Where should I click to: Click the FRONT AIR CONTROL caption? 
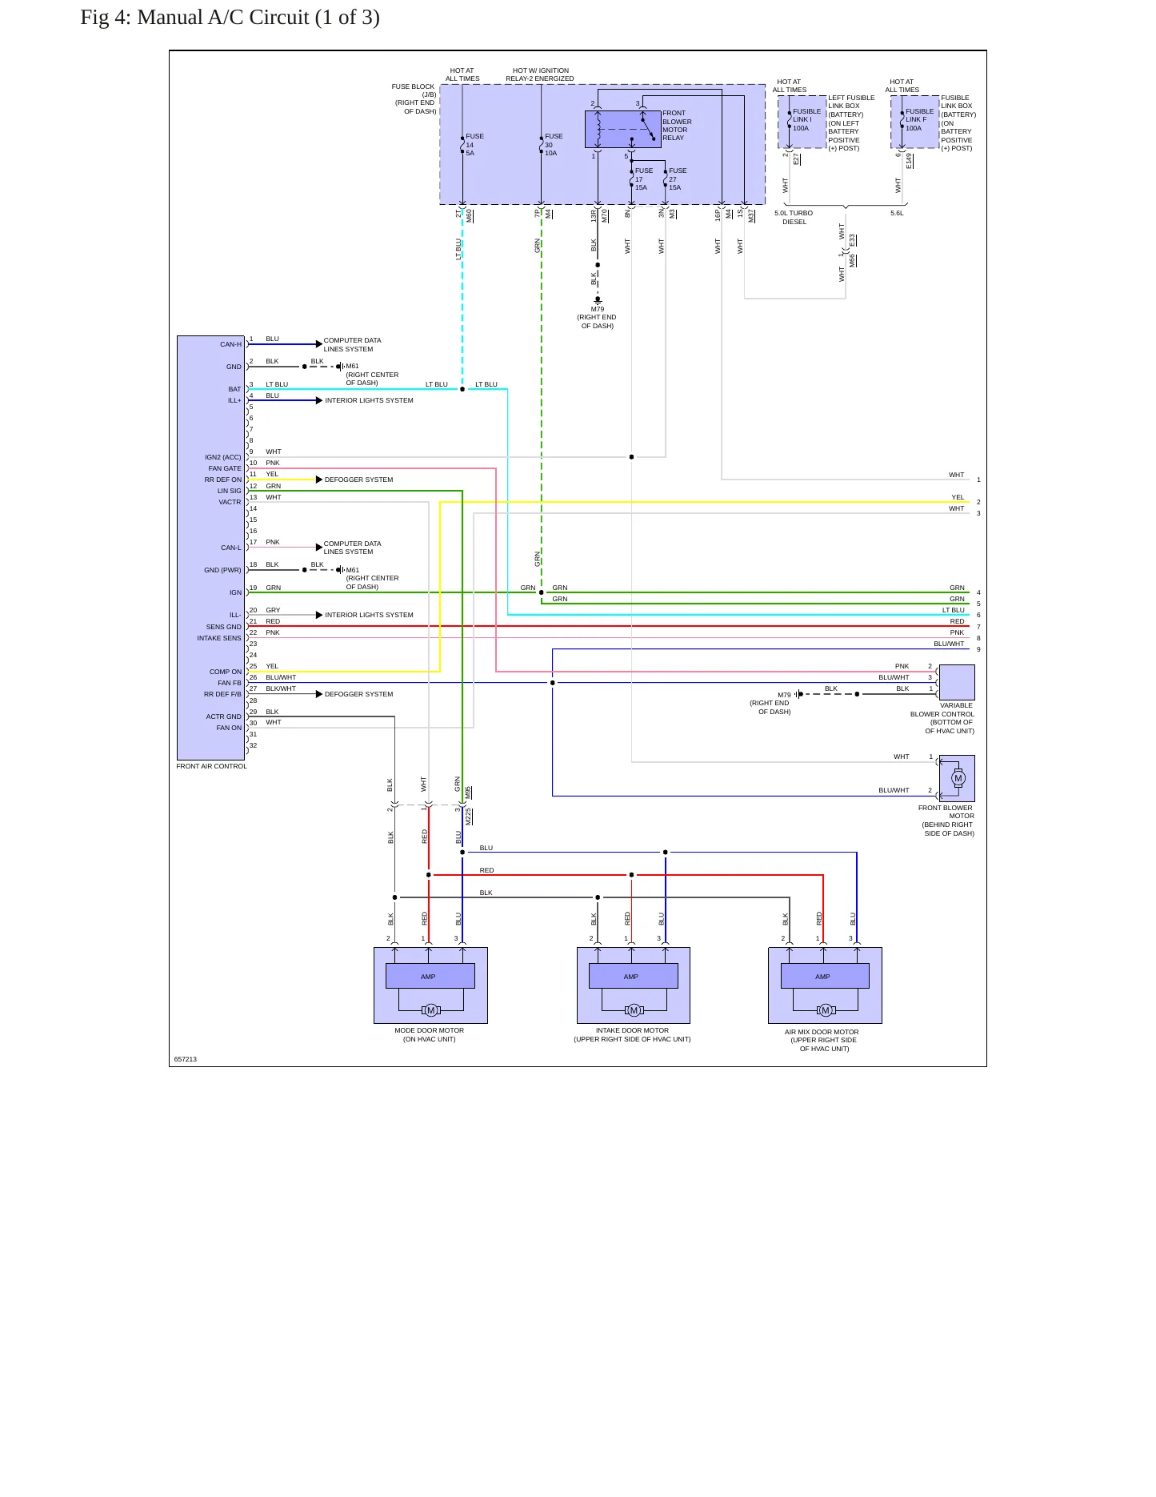212,766
